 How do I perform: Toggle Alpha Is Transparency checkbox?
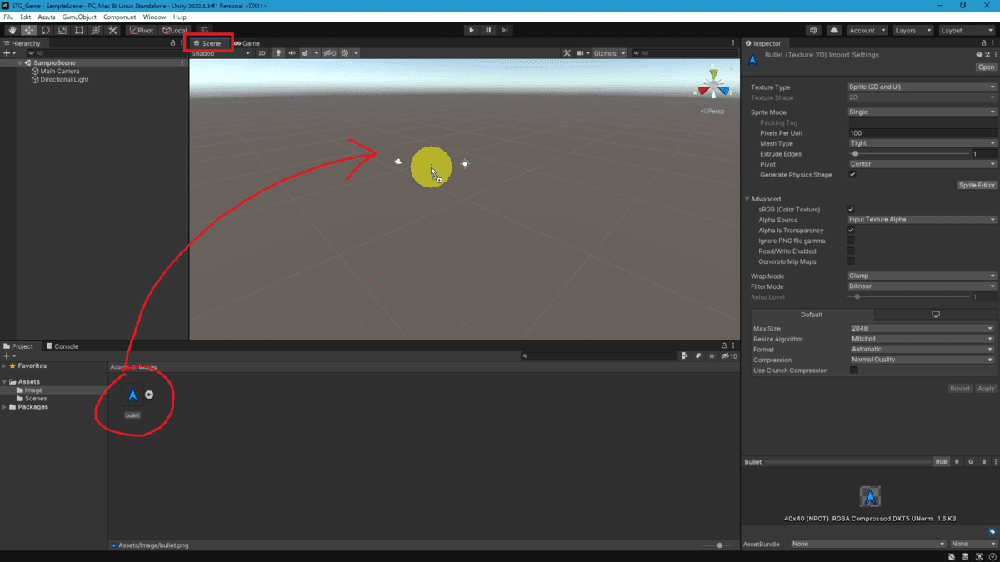(851, 231)
